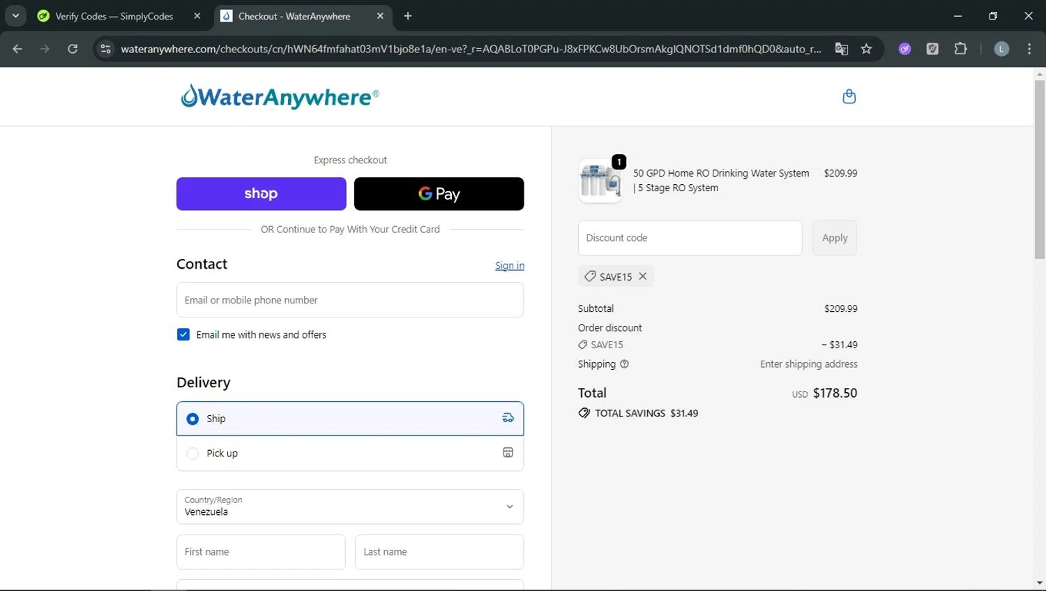Close the Verify Codes SimplyCodes tab
1046x591 pixels.
197,16
